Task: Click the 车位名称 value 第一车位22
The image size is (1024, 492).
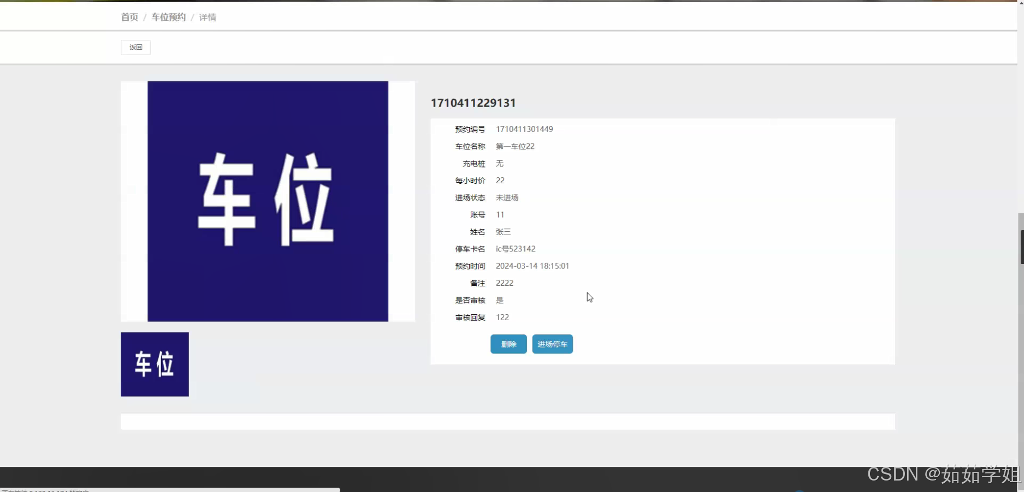Action: (x=515, y=146)
